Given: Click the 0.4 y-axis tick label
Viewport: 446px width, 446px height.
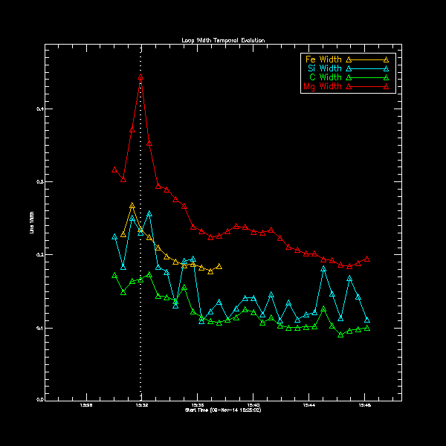Looking at the screenshot, I should point(39,109).
